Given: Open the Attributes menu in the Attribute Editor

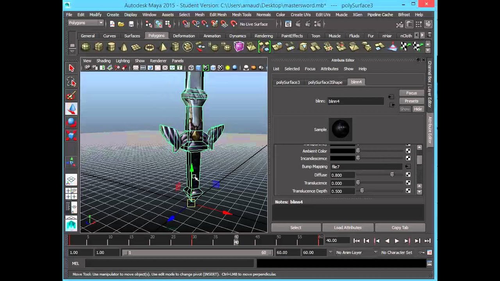Looking at the screenshot, I should (x=329, y=69).
